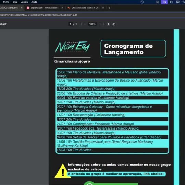This screenshot has height=185, width=185.
Task: Select the '17/07 20h Tira dúvidas' row
Action: tap(112, 119)
